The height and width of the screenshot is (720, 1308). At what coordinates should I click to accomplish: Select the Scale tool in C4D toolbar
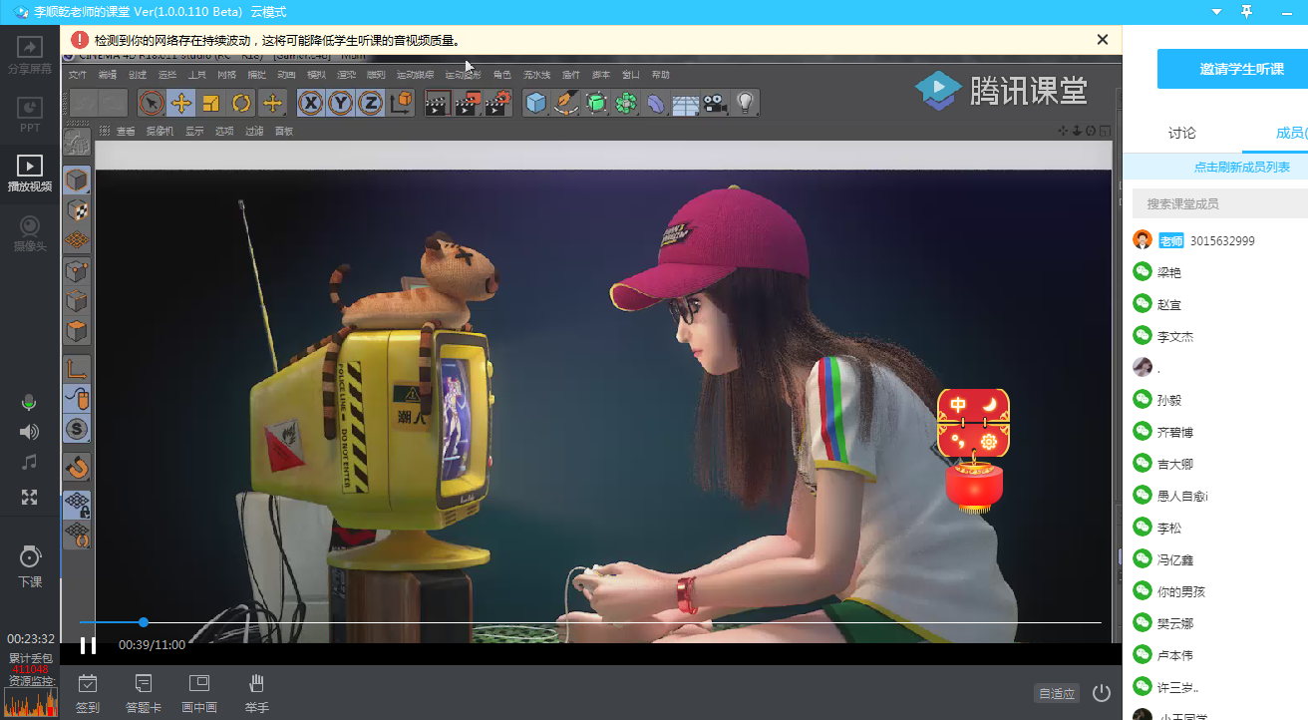pos(211,103)
